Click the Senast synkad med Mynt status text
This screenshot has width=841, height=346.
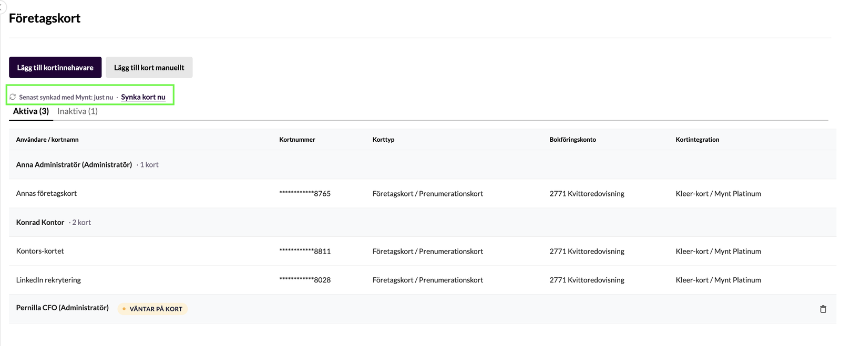click(66, 97)
